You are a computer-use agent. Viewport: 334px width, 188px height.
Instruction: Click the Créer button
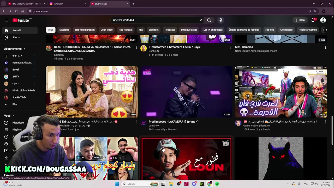(x=300, y=20)
